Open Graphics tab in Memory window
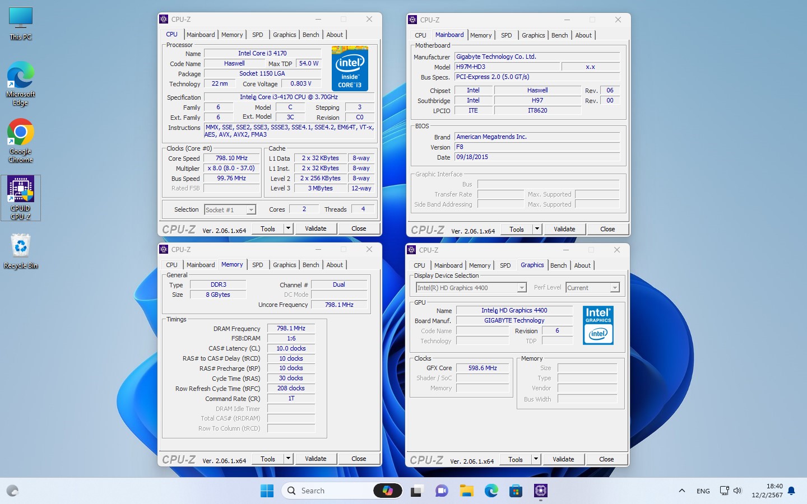This screenshot has width=807, height=504. tap(284, 265)
